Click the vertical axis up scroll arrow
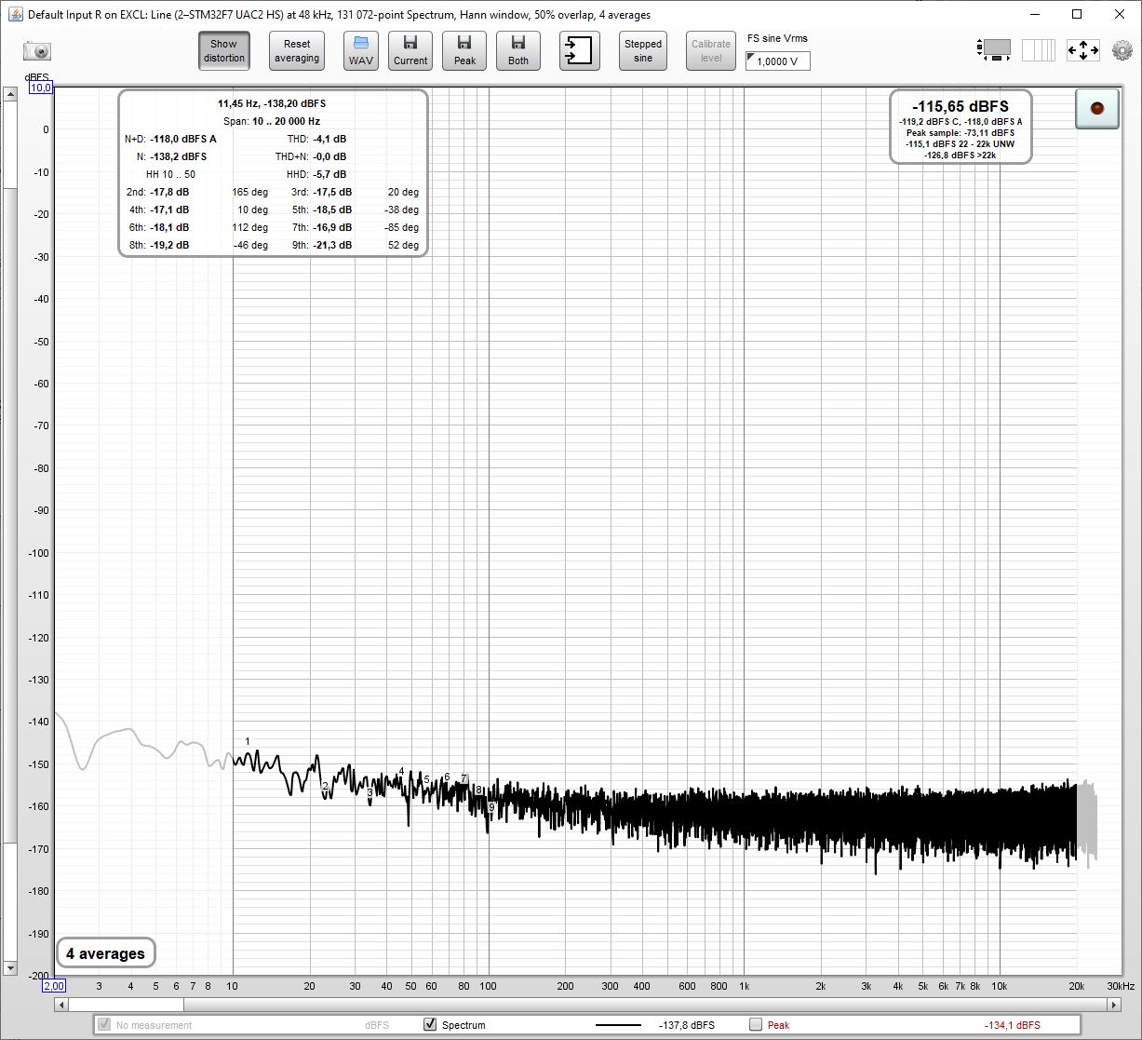The height and width of the screenshot is (1040, 1142). tap(10, 94)
